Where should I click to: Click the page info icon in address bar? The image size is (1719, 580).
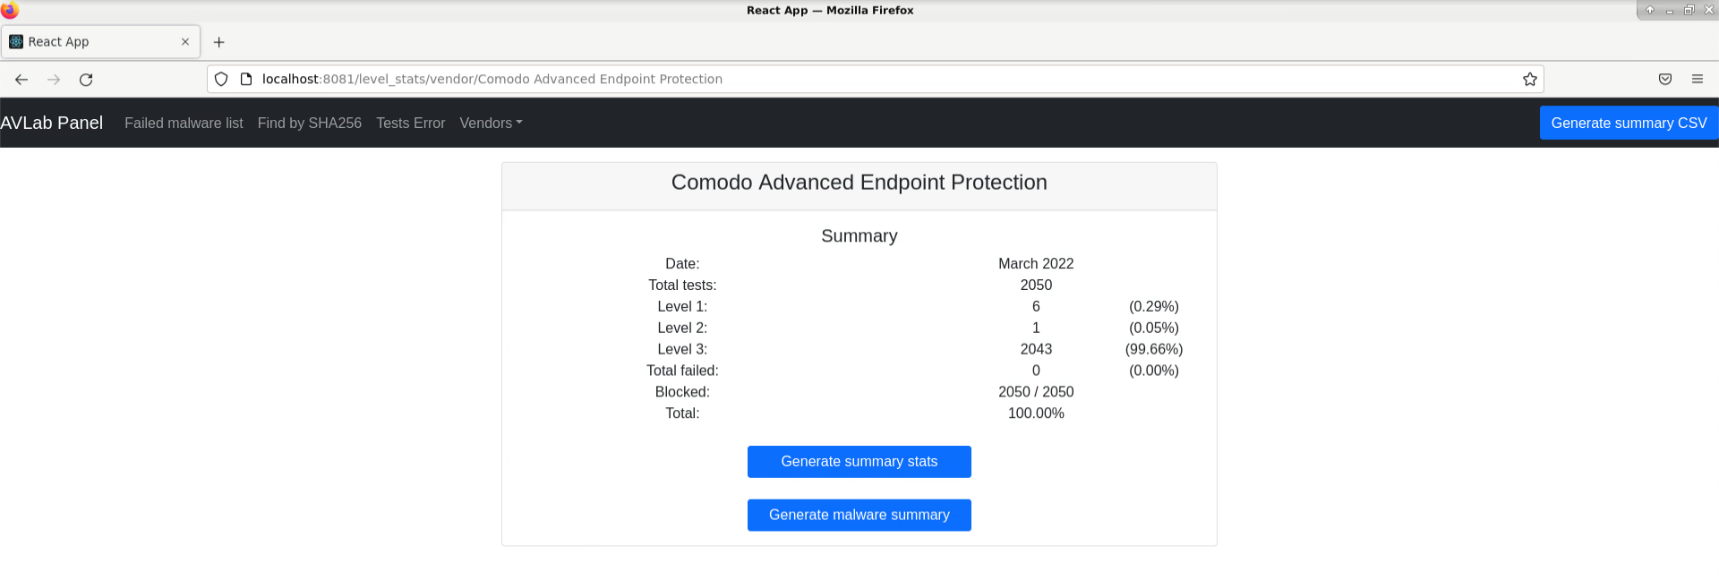tap(246, 80)
